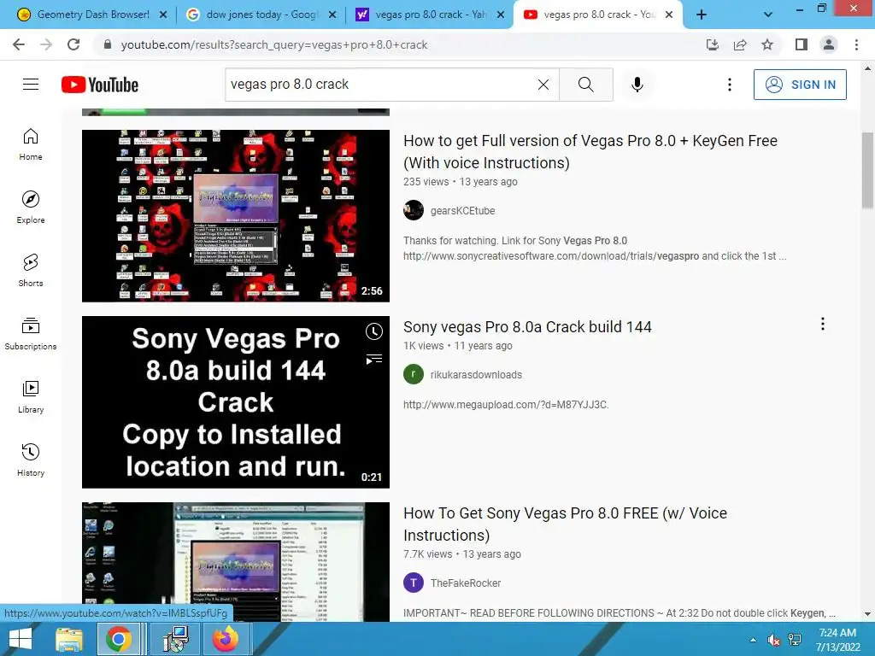The image size is (875, 656).
Task: Click the TheFakeRocker video thumbnail
Action: point(236,562)
